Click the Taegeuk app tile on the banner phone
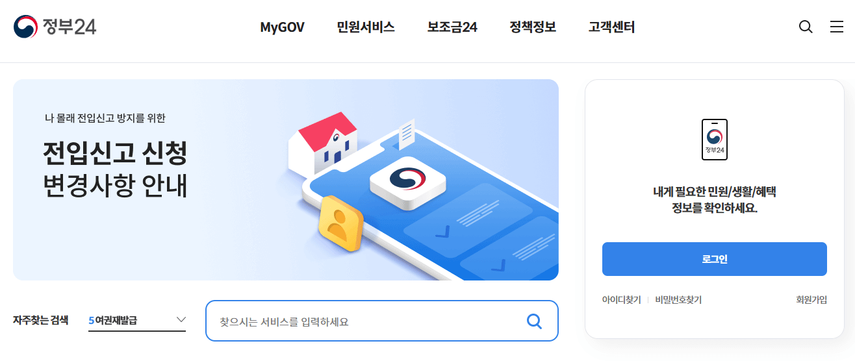Viewport: 855px width, 361px height. click(x=408, y=182)
